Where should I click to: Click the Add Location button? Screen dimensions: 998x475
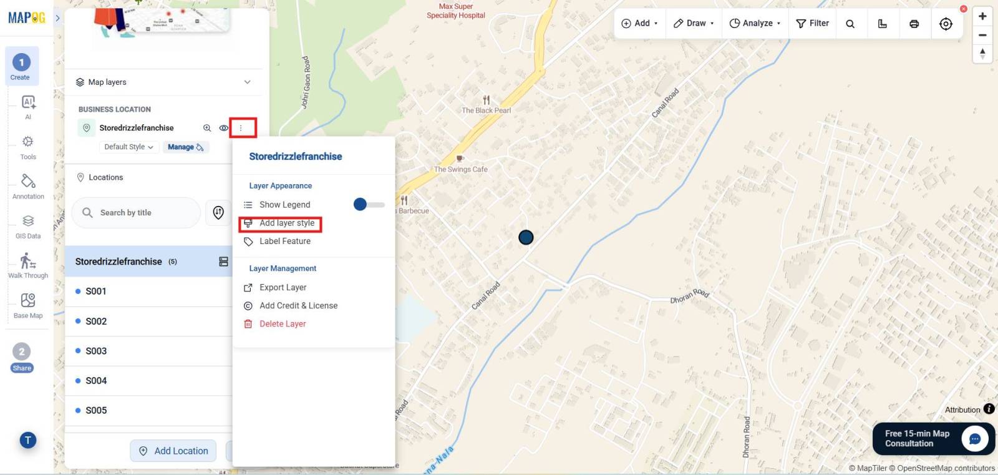tap(173, 451)
